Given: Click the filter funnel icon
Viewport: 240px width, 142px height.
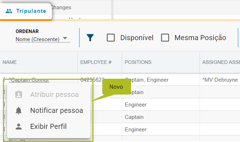Looking at the screenshot, I should point(90,38).
